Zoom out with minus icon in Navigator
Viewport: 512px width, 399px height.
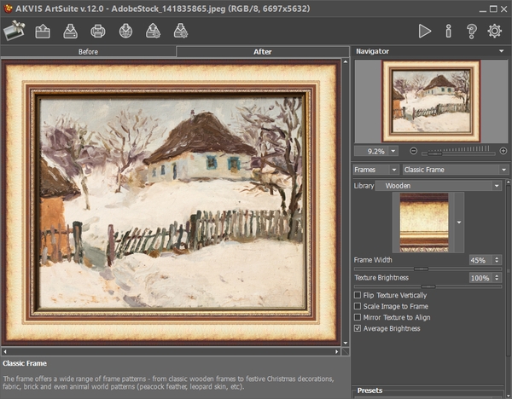click(413, 151)
